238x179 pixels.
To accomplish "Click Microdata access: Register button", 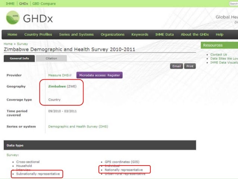I will pos(100,75).
